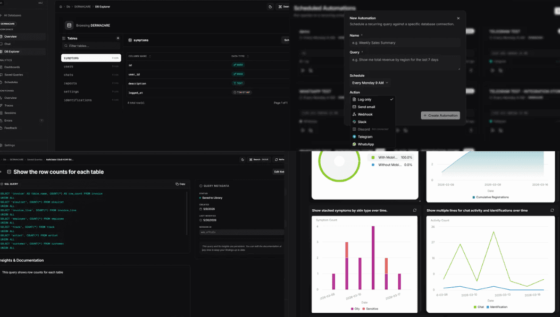Click the plus icon on Create Automation

(x=425, y=116)
